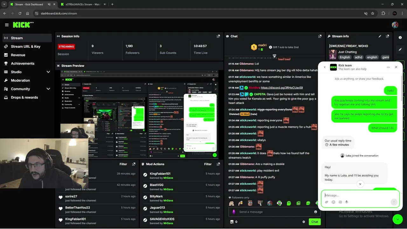Click stickzworld's name on play resident evil message
407x229 pixels.
pos(248,170)
